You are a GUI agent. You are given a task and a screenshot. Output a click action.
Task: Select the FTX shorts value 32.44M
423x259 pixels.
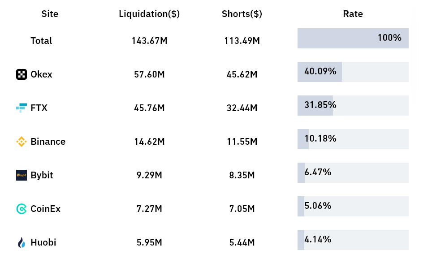click(242, 108)
